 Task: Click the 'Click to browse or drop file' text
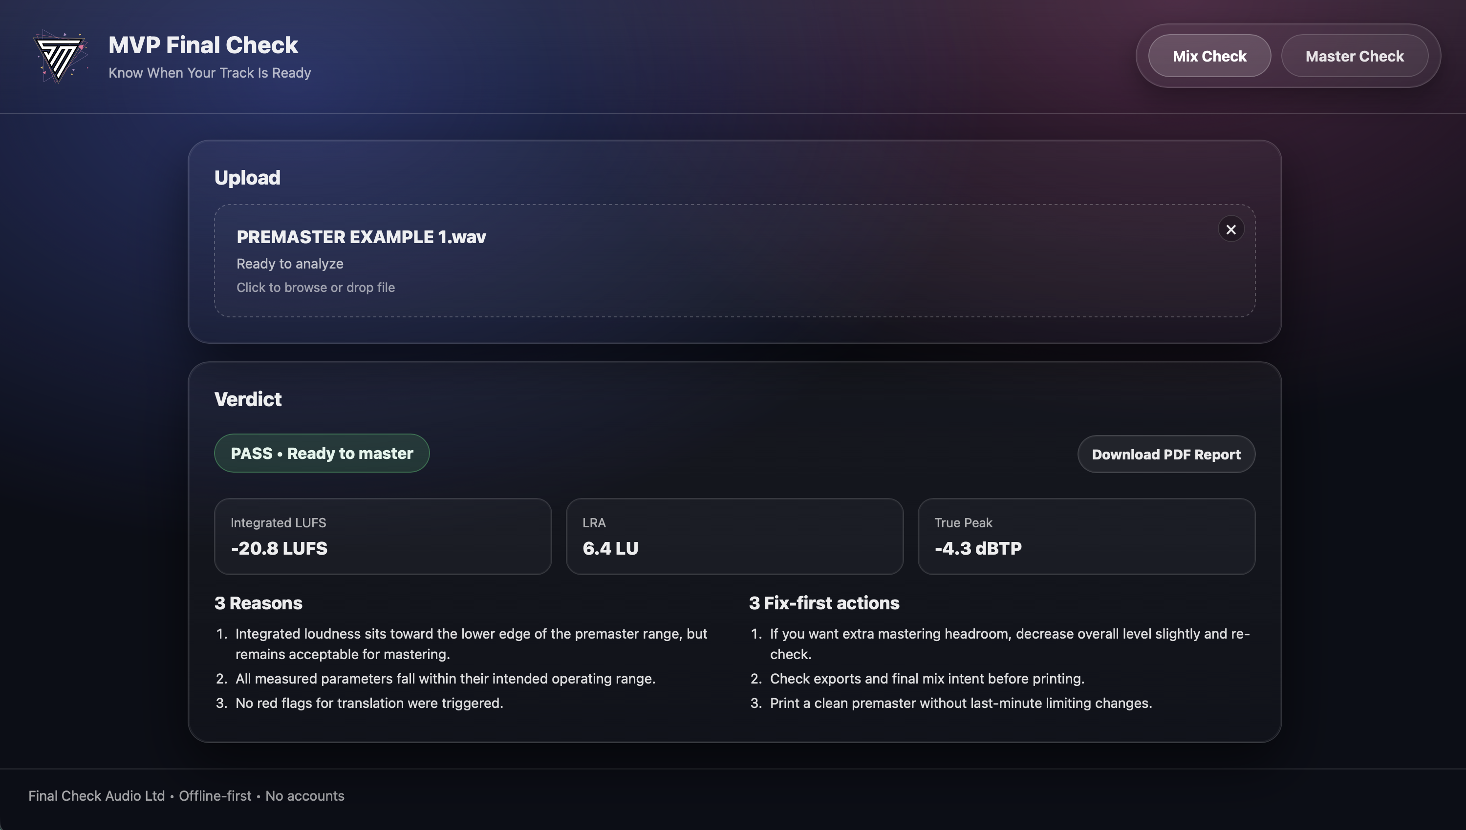coord(316,287)
